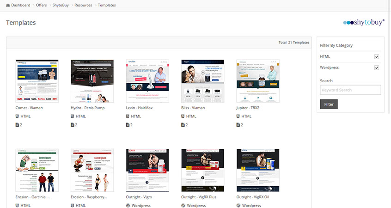Open Levin - HairMax template thumbnail
Image resolution: width=391 pixels, height=208 pixels.
(x=147, y=81)
